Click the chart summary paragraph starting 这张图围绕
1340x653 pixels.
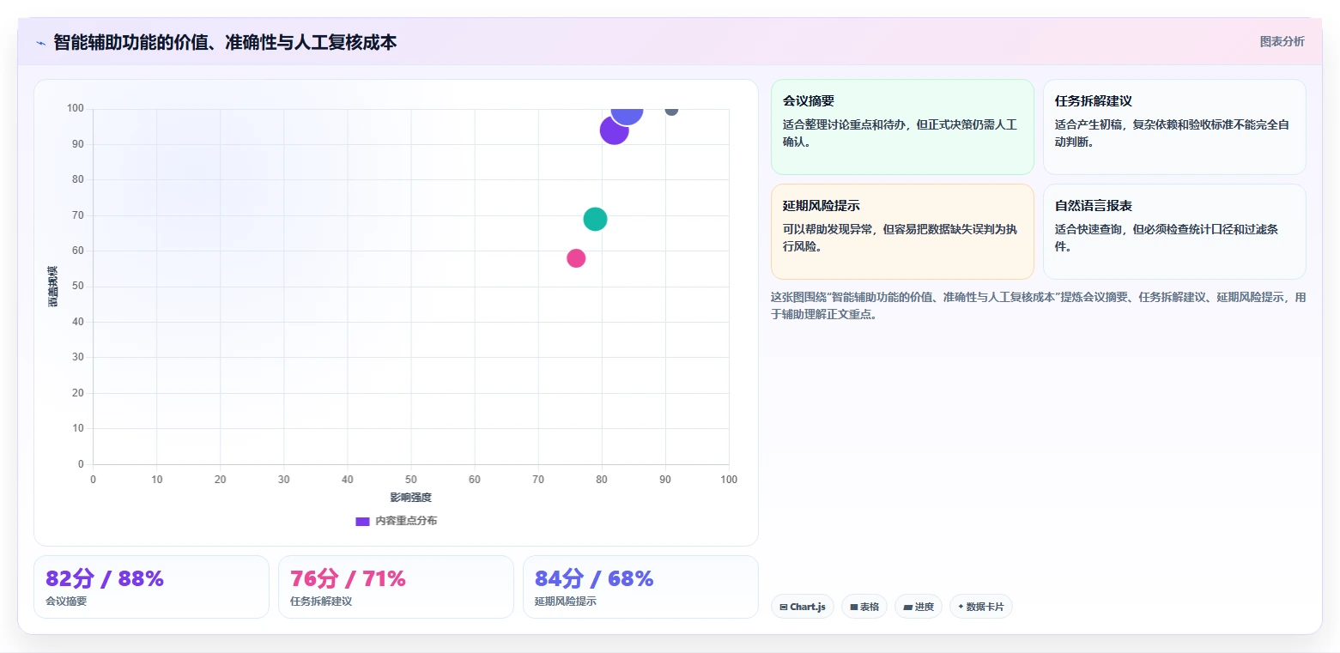[x=1039, y=305]
